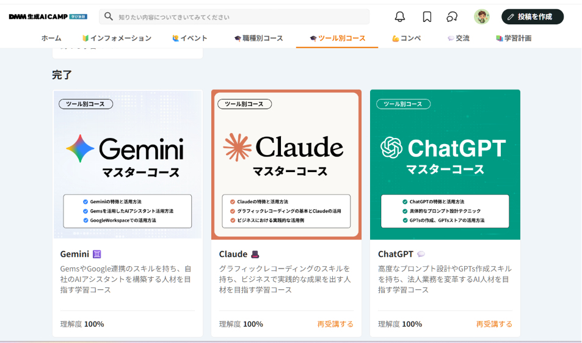The width and height of the screenshot is (582, 343).
Task: Click the ChatGPT 理解度 100% text
Action: pyautogui.click(x=400, y=324)
